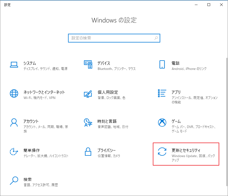Select the デバイス heading
This screenshot has height=196, width=228.
pyautogui.click(x=104, y=63)
